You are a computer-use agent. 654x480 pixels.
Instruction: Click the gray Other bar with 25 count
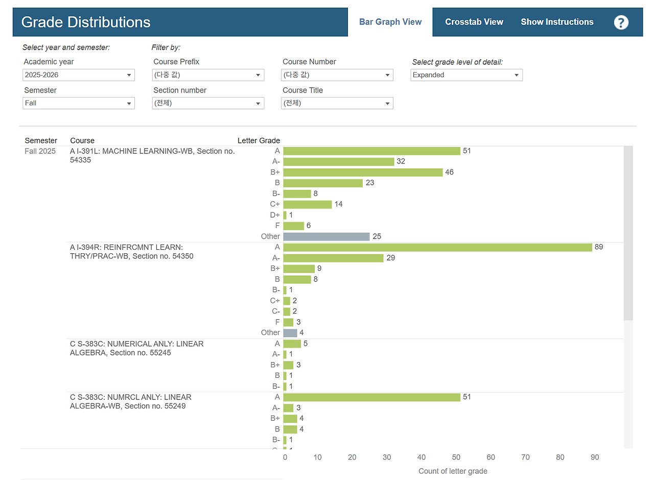tap(326, 237)
